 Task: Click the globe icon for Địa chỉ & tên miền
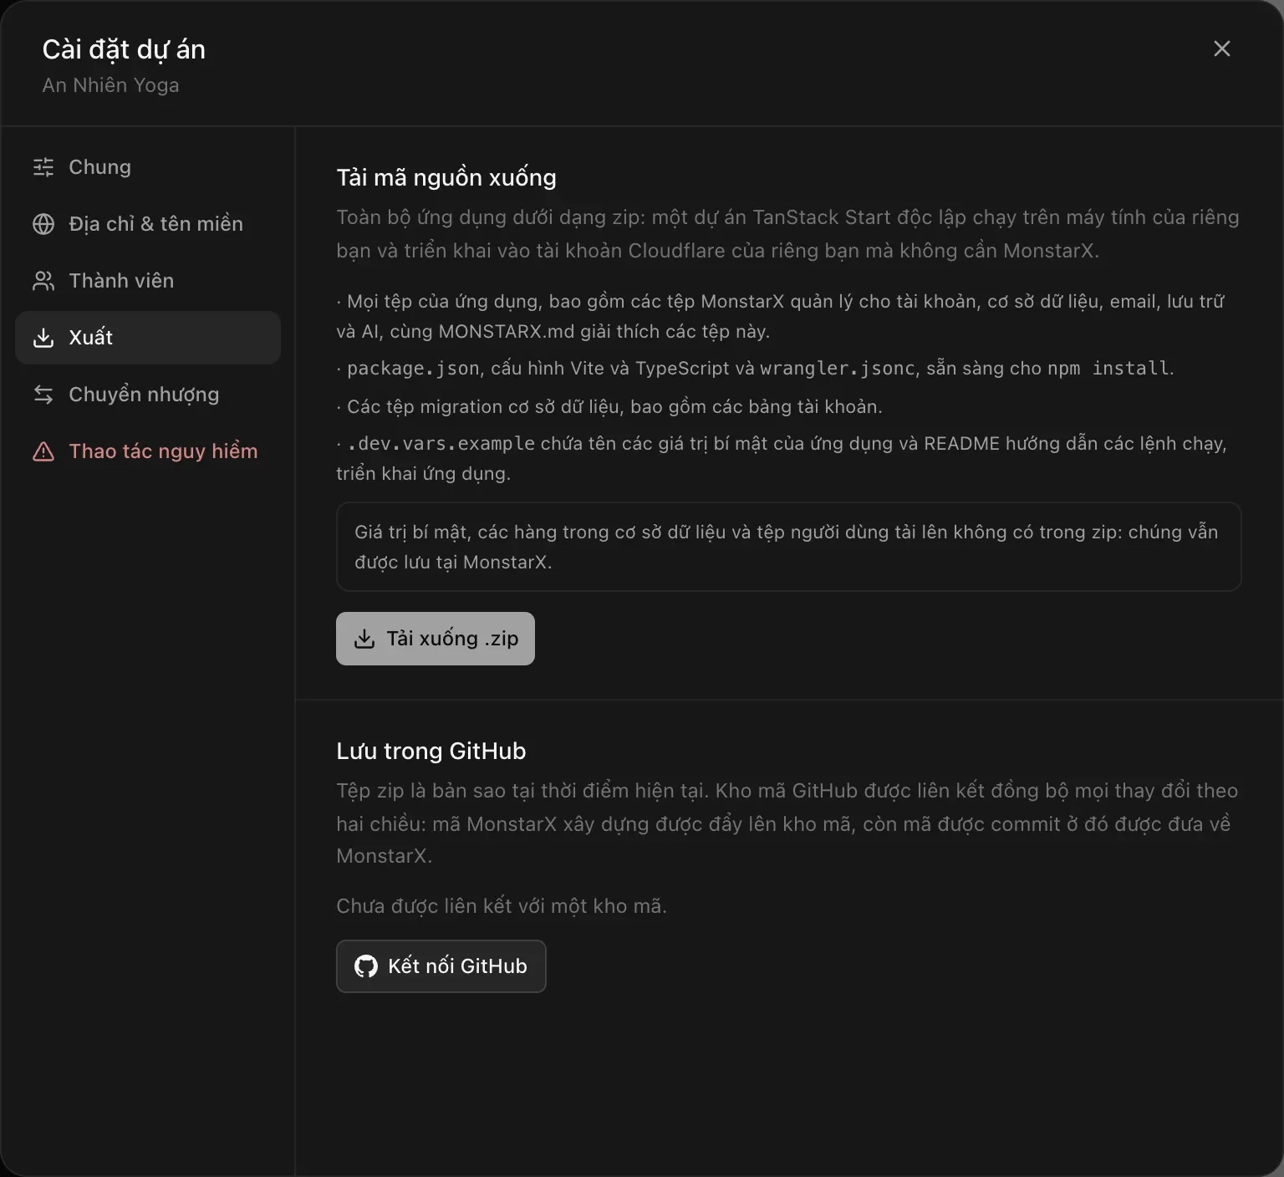click(43, 224)
